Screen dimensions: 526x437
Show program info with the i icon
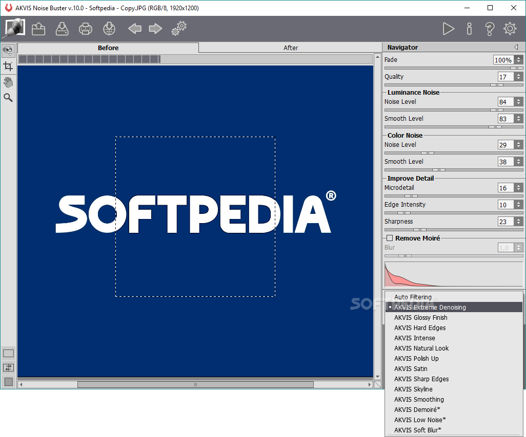(469, 29)
